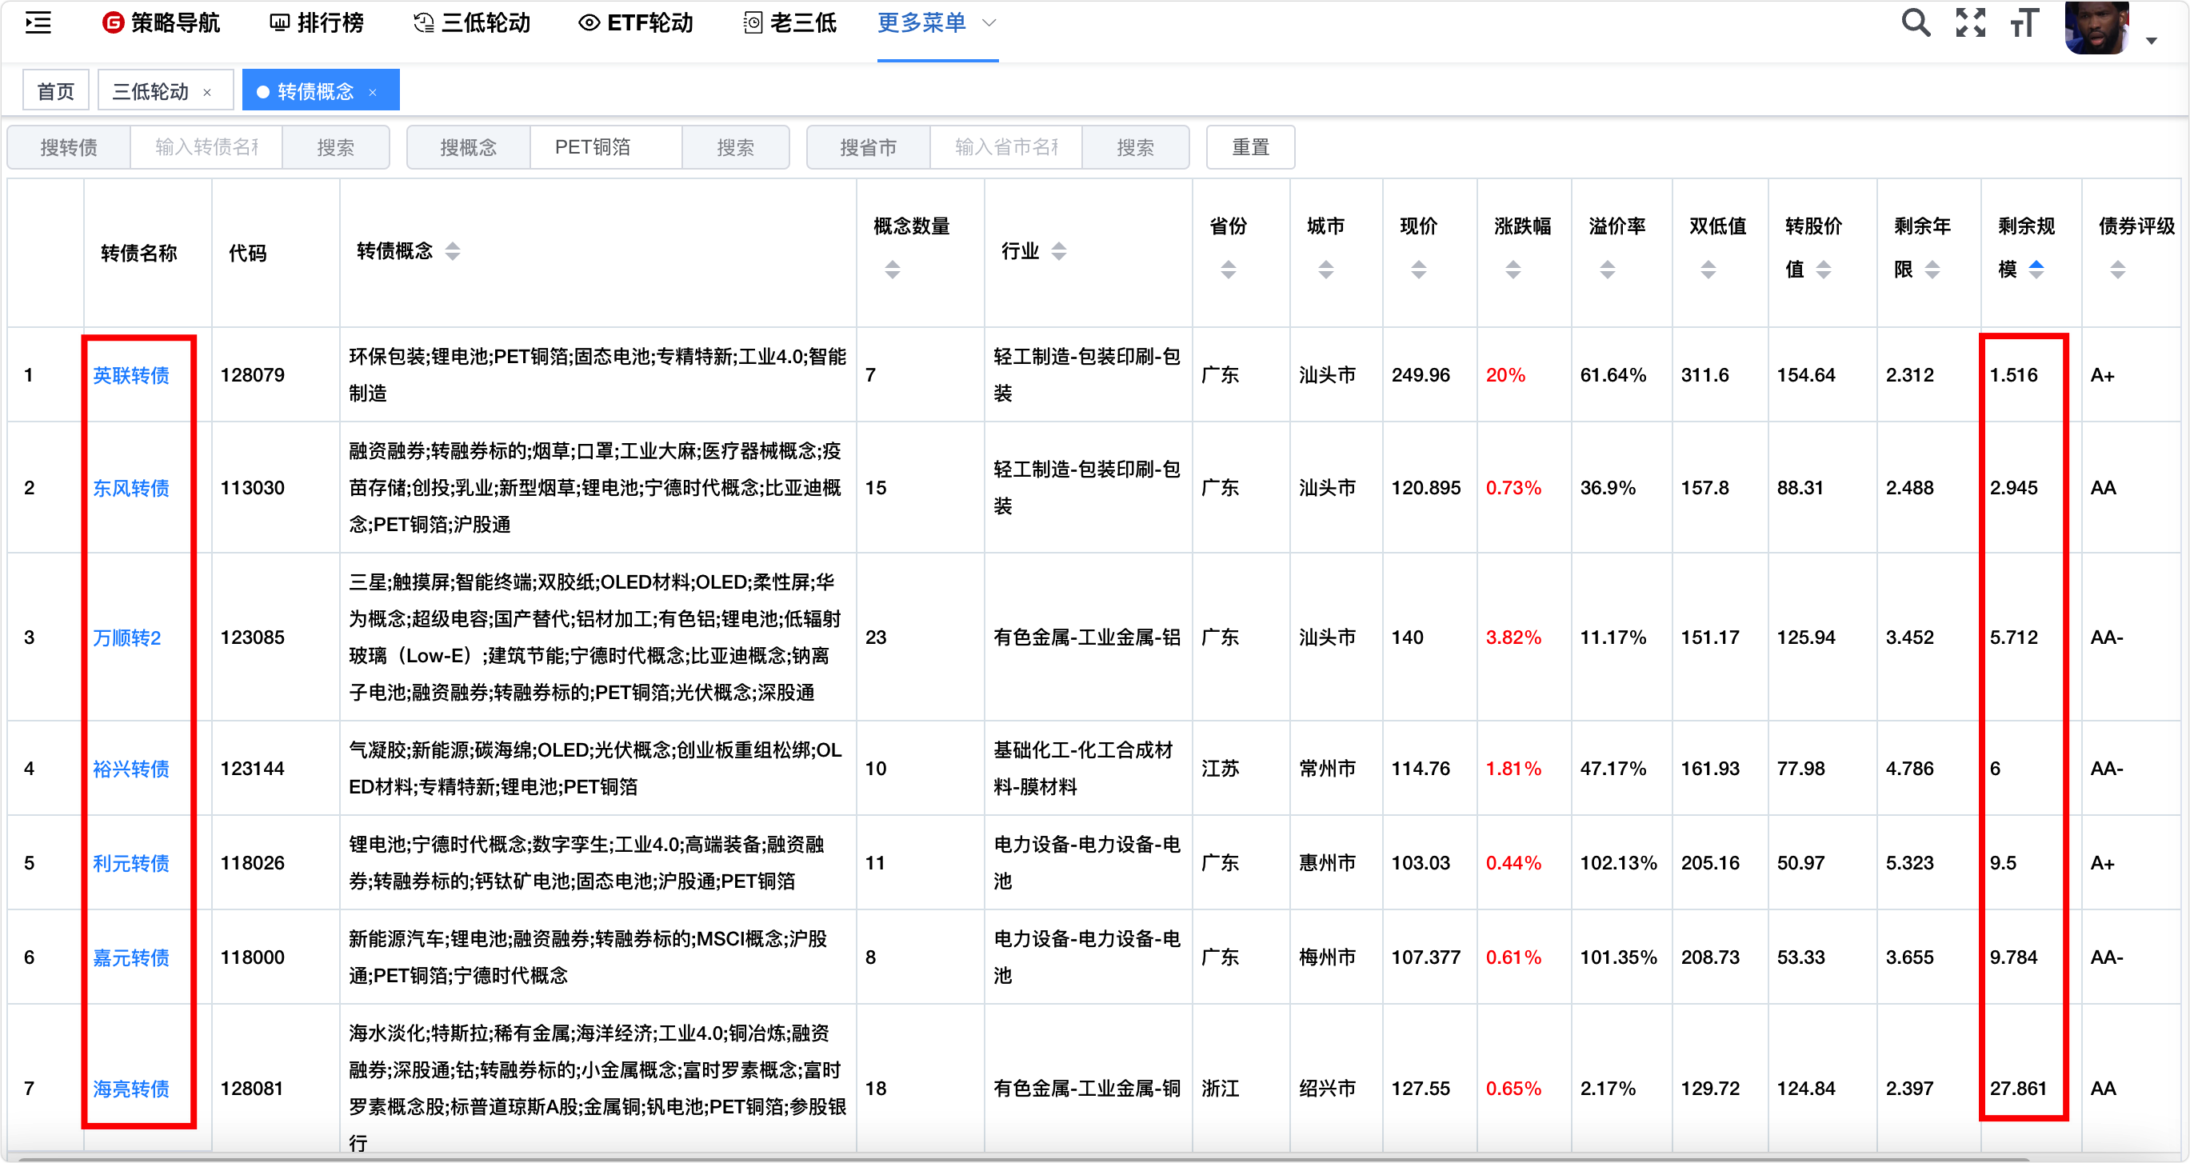Open the 英联转债 link
The width and height of the screenshot is (2190, 1163).
coord(131,375)
